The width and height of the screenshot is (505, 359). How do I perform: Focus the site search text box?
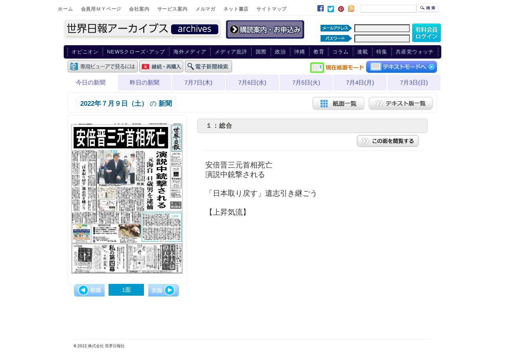point(389,9)
